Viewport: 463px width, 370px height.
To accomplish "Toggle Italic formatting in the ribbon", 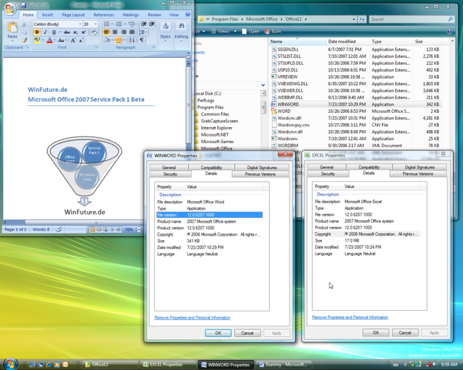I will click(x=45, y=32).
